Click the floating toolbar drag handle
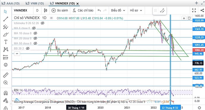 [x=155, y=11]
